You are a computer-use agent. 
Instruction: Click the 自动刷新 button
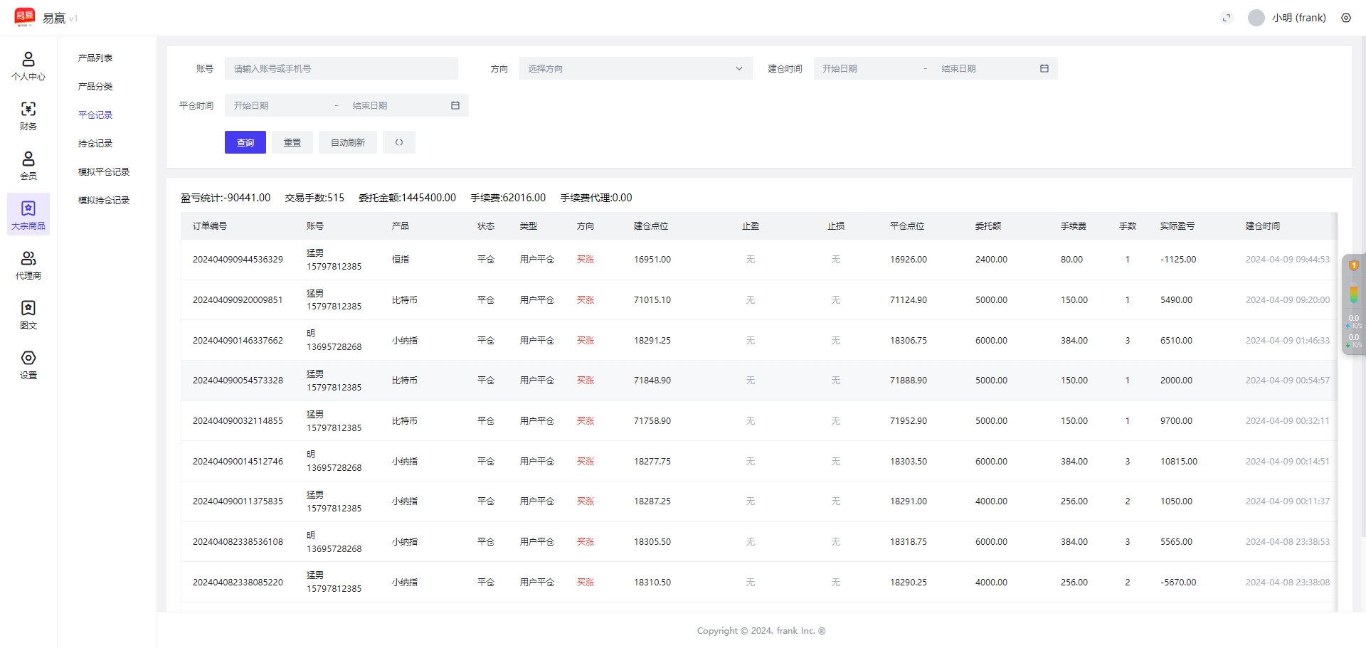348,142
